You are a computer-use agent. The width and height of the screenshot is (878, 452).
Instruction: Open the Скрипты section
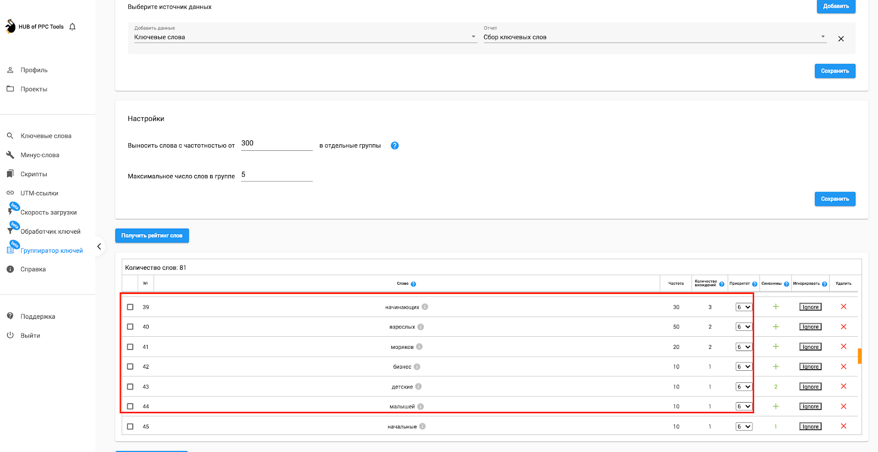[x=33, y=174]
